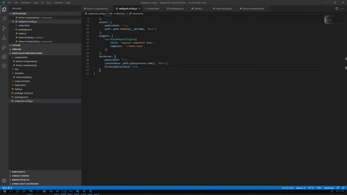
Task: Open the Terminal menu
Action: coord(58,3)
